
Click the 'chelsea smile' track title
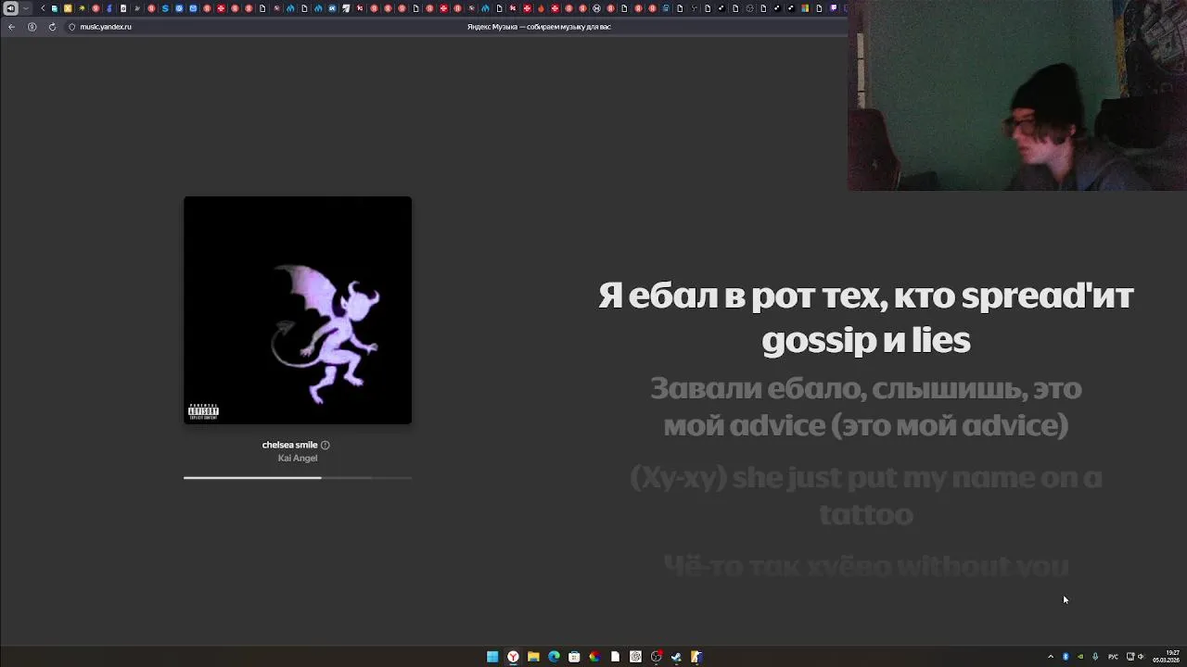tap(289, 445)
